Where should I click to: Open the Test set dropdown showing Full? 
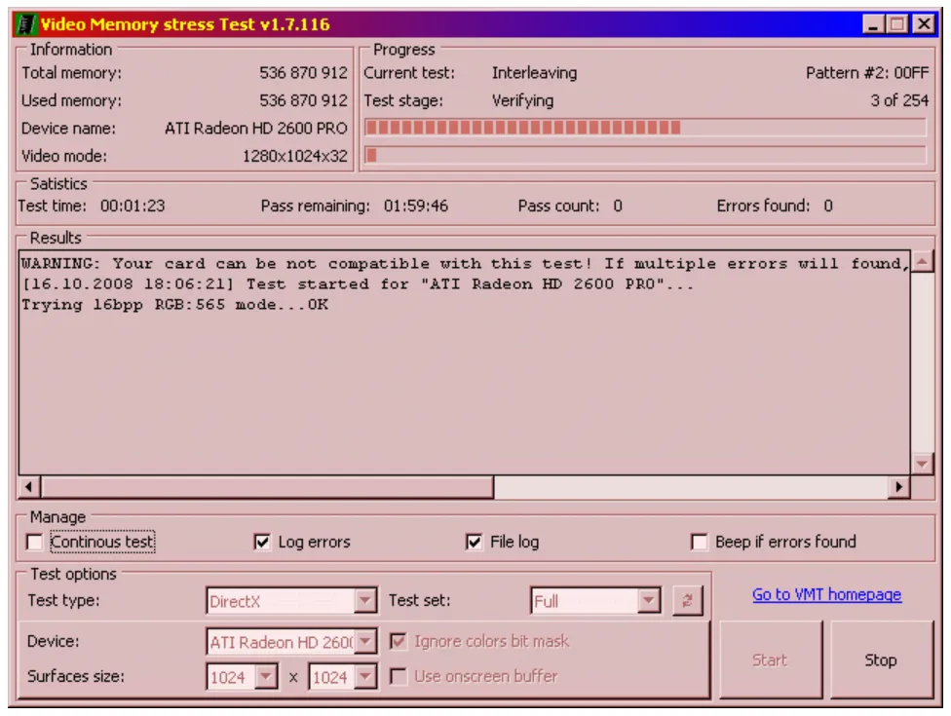pos(648,602)
